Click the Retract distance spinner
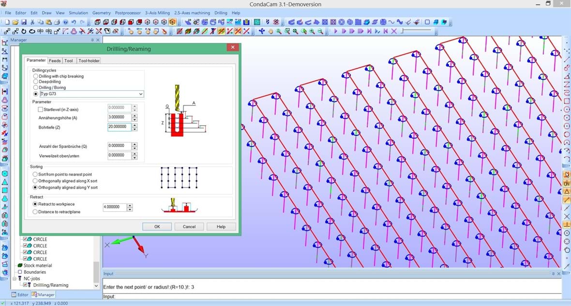The image size is (571, 306). tap(130, 207)
